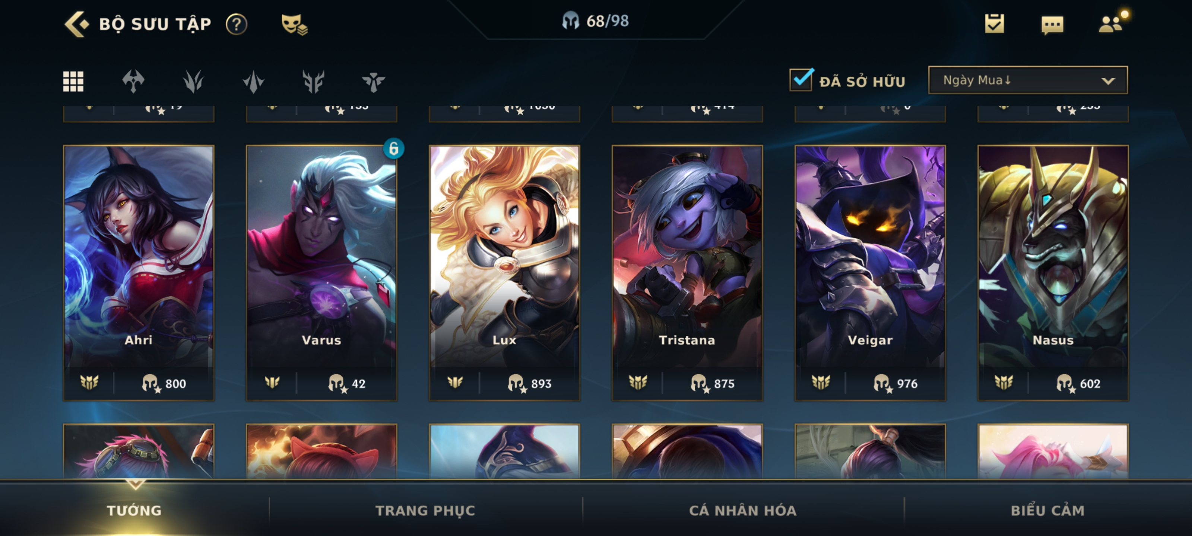Open the BIỂU CẢM tab
The image size is (1192, 536).
tap(1047, 511)
